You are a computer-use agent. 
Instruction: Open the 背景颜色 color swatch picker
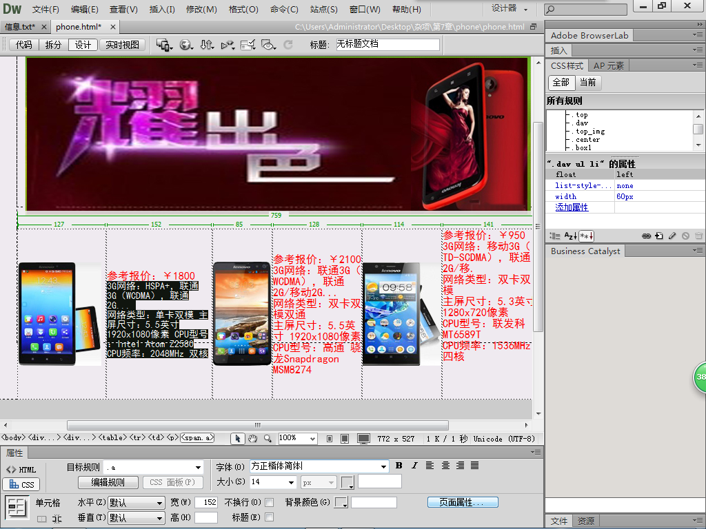(x=341, y=502)
